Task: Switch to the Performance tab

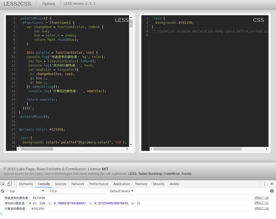Action: tap(99, 184)
